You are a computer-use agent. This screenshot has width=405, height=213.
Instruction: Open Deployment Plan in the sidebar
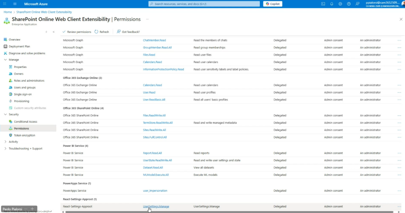19,47
